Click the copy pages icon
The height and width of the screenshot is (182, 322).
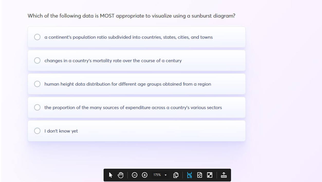click(176, 175)
